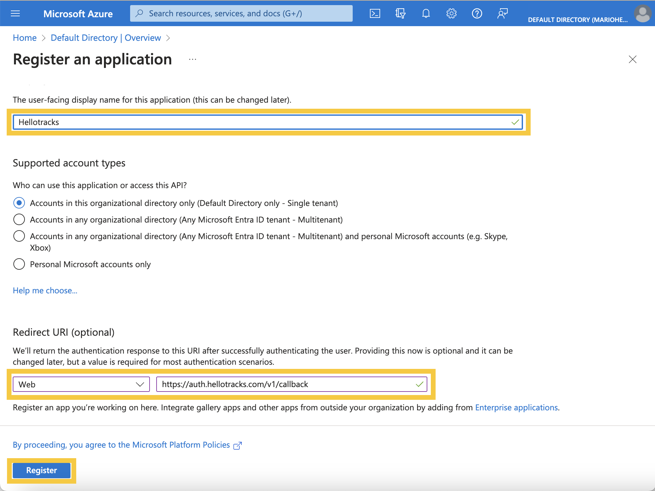This screenshot has width=655, height=491.
Task: Open the more options ellipsis beside the title
Action: 192,59
